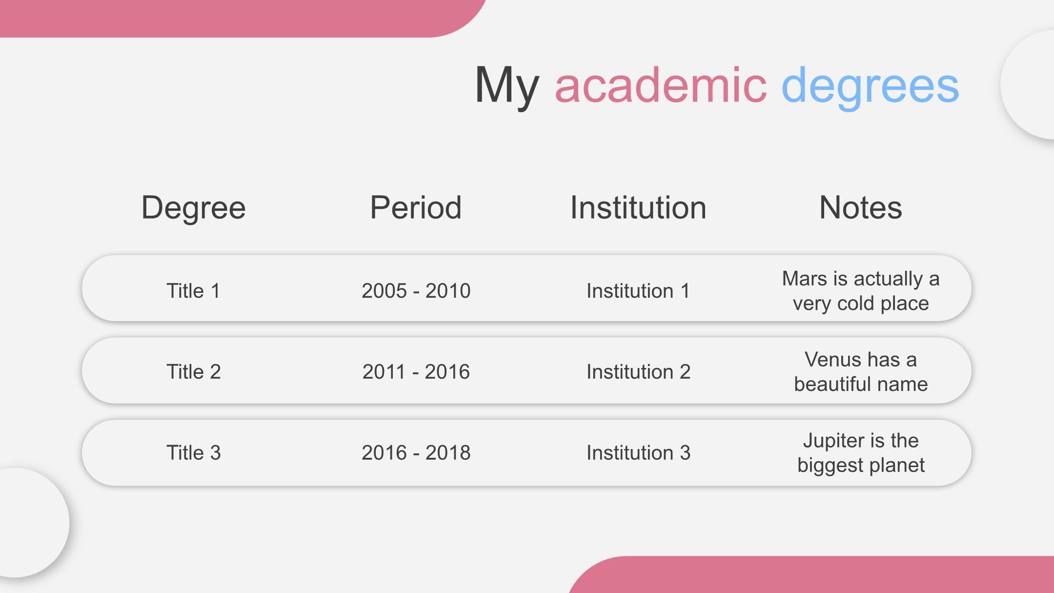Select the "Institution 1" text

[638, 291]
